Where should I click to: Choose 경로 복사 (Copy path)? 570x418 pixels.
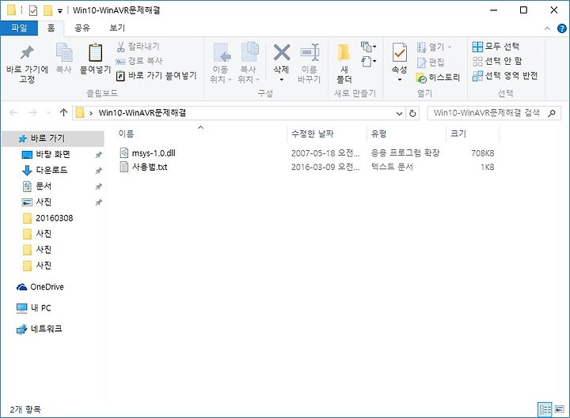(139, 61)
